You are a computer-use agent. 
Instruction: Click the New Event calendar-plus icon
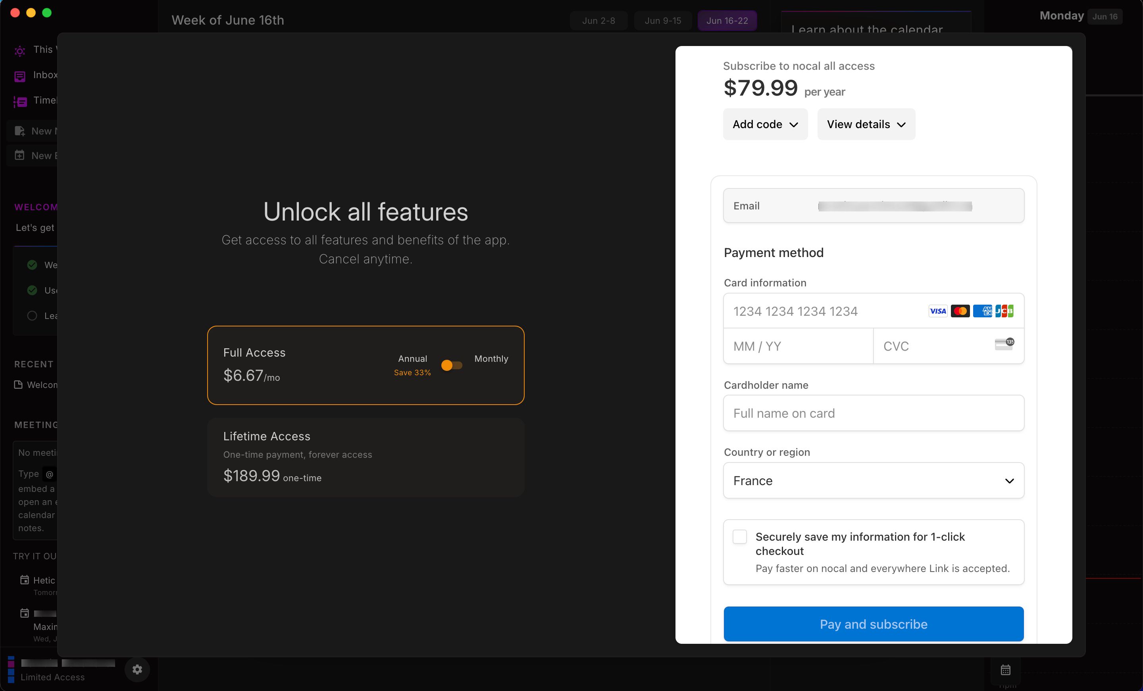(x=19, y=155)
